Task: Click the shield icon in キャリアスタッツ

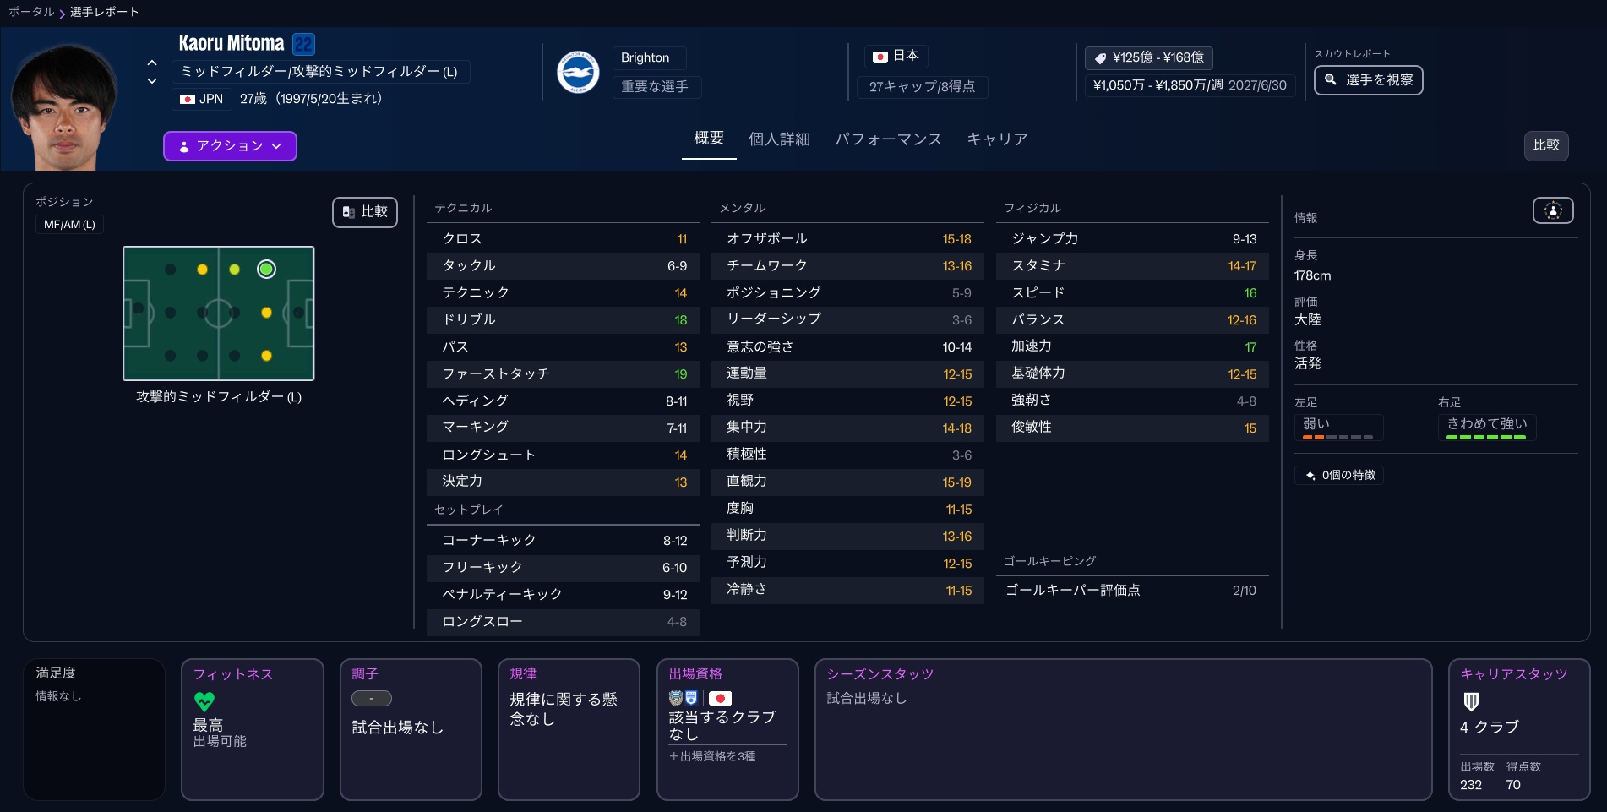Action: [1471, 701]
